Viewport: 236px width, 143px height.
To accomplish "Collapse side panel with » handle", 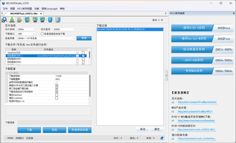I will [x=166, y=76].
